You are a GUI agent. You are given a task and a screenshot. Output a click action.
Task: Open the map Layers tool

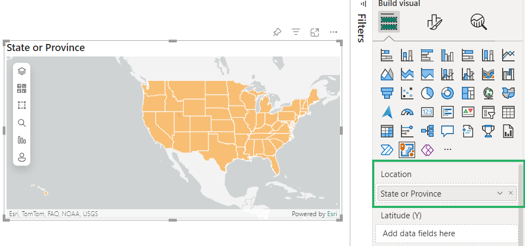point(22,71)
